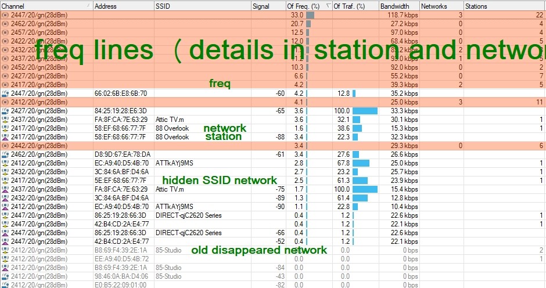546x288 pixels.
Task: Click the 42:B4:CD:2A:E4:77 station icon with signal -52
Action: (5, 242)
